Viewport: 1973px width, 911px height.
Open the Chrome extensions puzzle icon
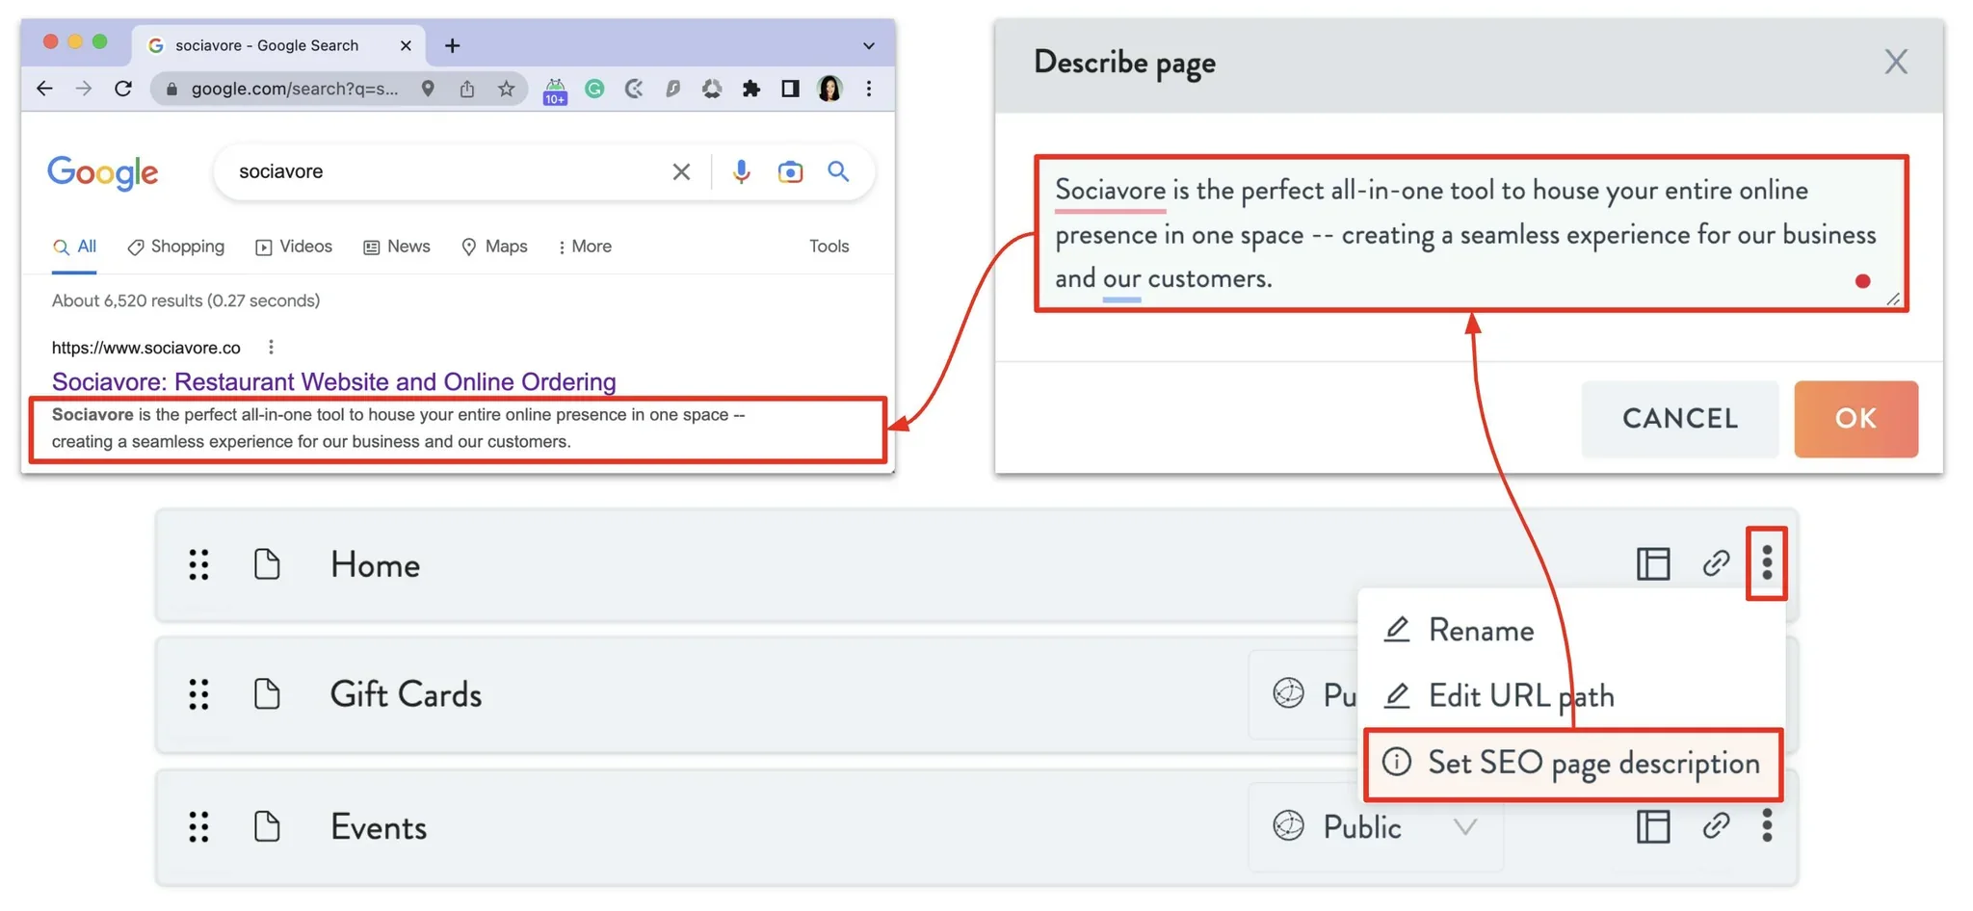coord(751,89)
